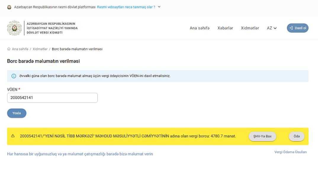Screen dimensions: 318x170
Task: Click the page heading 'Borc barədə məlumatın verilməsi'
Action: [44, 61]
